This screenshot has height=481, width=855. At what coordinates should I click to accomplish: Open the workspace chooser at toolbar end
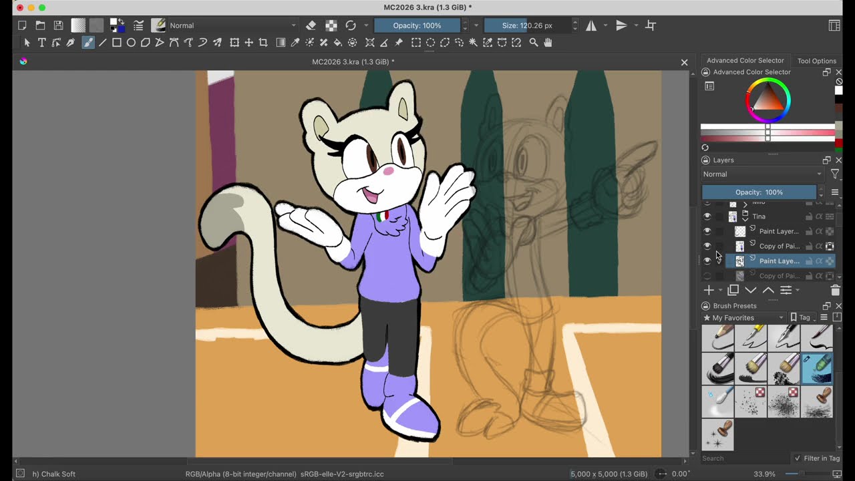(834, 25)
